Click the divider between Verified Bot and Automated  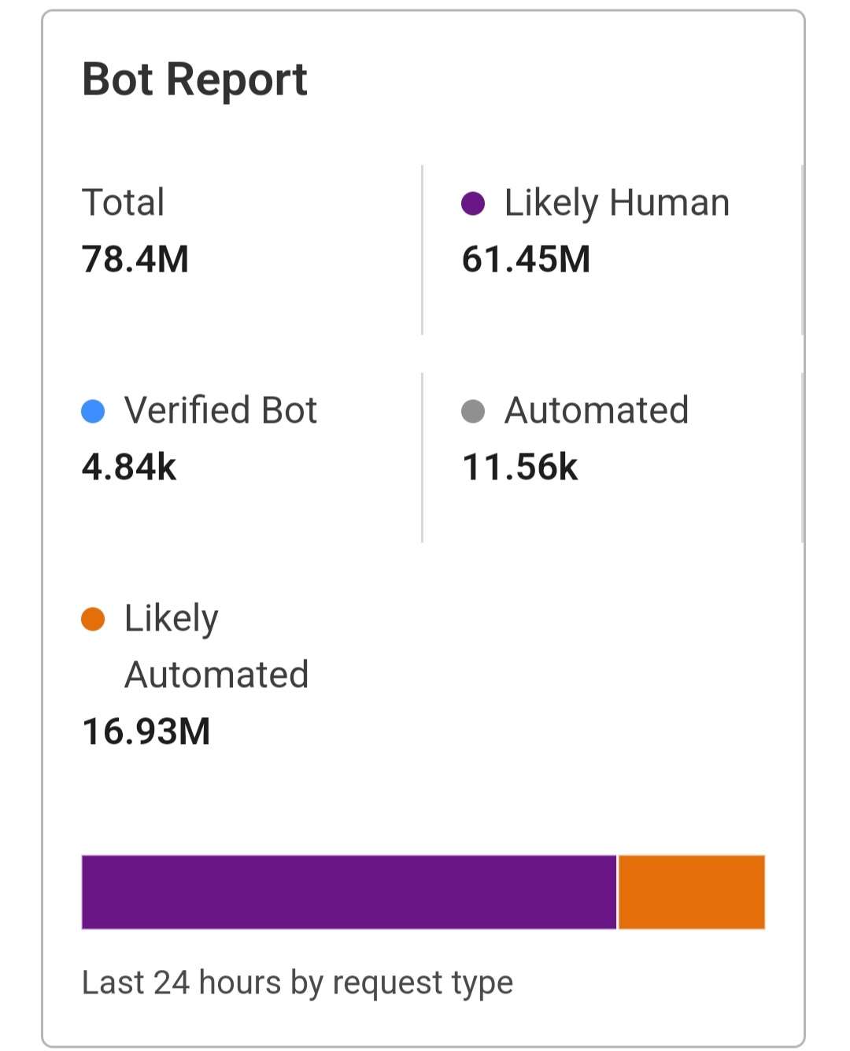point(423,457)
